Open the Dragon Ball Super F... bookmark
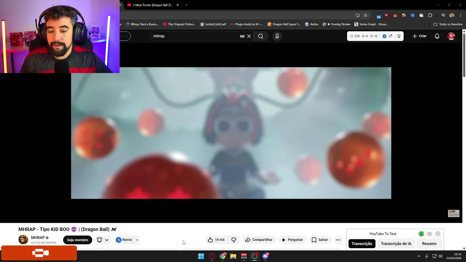466x262 pixels. 284,24
